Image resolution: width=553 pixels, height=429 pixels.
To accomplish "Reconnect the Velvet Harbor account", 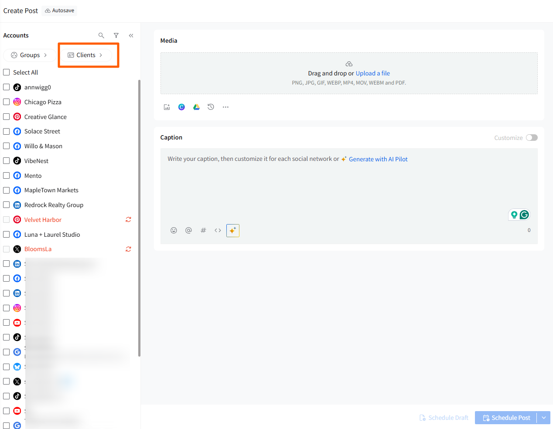I will coord(128,220).
